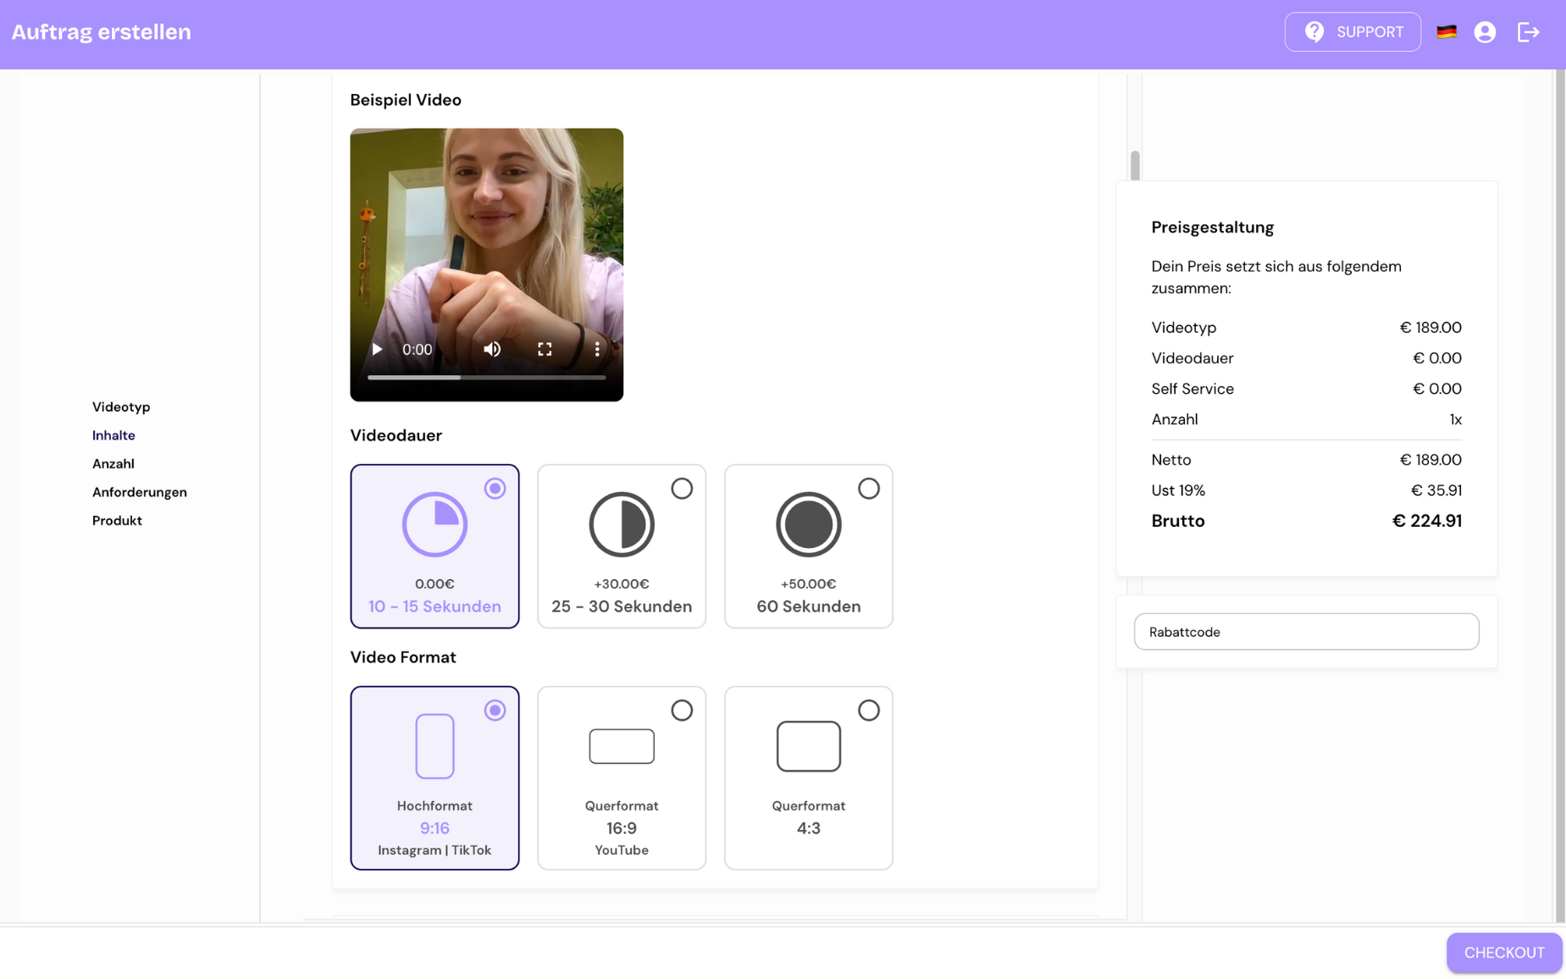Switch to the Anzahl section
Image resolution: width=1566 pixels, height=979 pixels.
click(x=113, y=463)
